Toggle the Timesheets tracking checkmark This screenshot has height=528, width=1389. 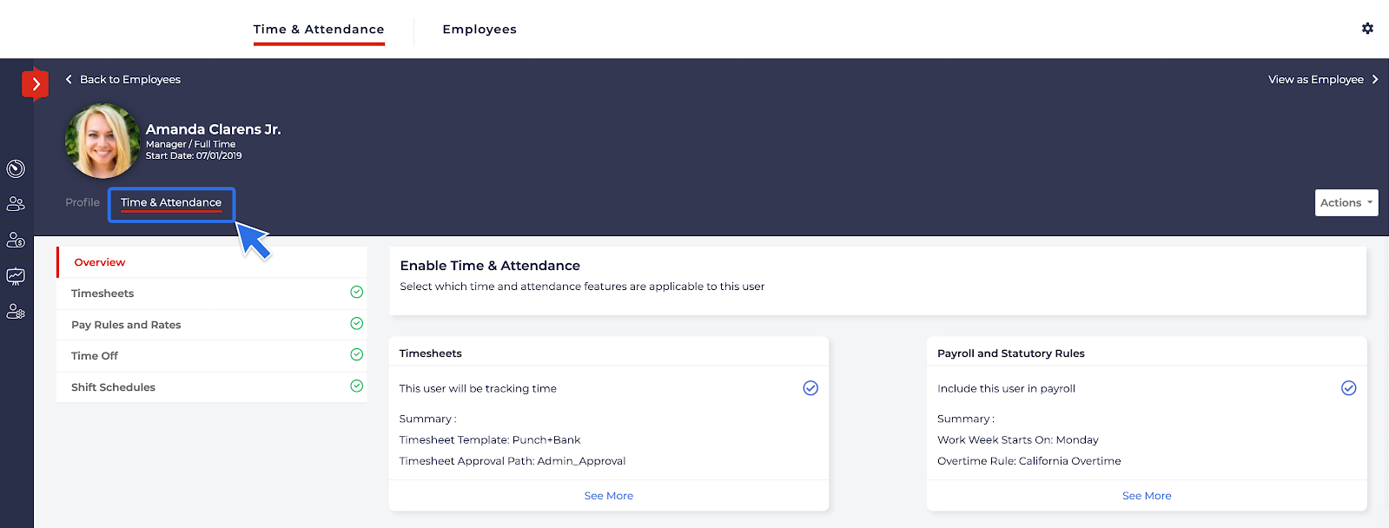point(810,388)
